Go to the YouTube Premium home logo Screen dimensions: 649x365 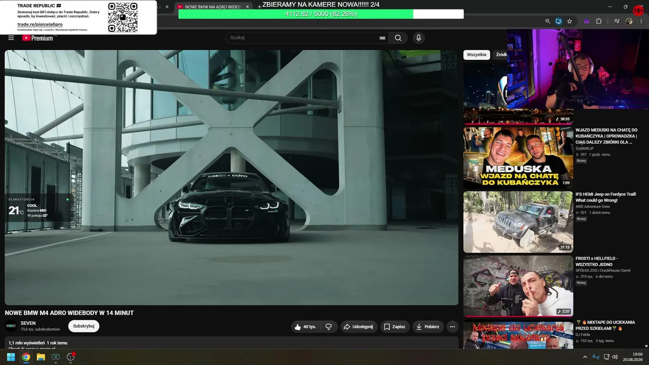coord(38,38)
